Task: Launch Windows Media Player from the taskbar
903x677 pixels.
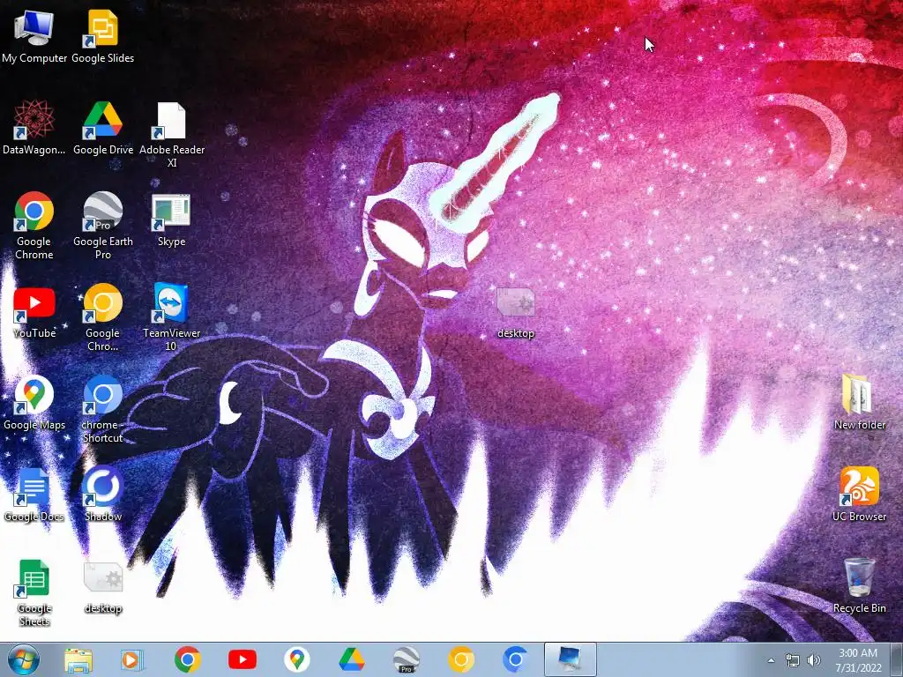Action: (132, 659)
